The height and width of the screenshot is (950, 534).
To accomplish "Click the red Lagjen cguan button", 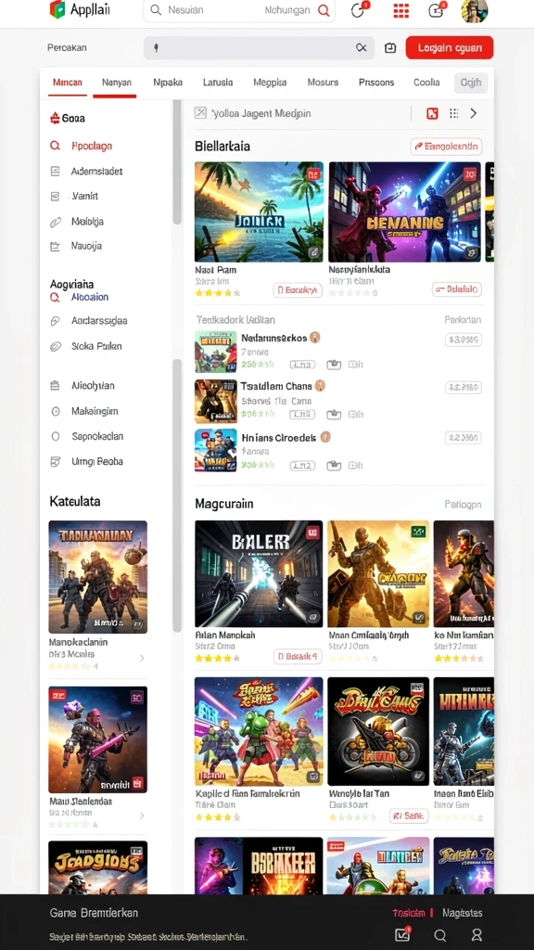I will [450, 48].
